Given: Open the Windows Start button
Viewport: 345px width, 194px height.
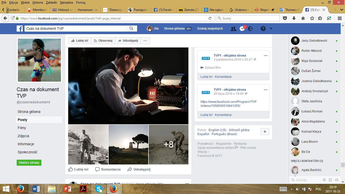Looking at the screenshot, I should point(6,189).
